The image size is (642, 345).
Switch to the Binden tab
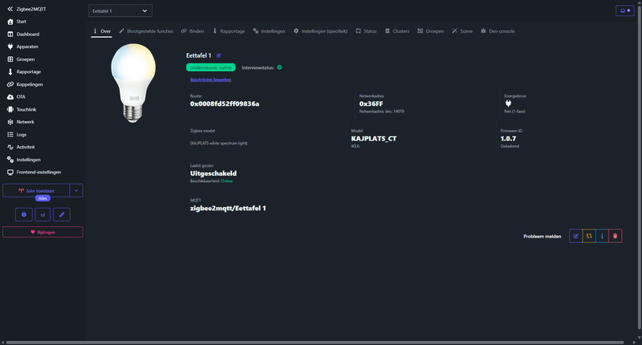(193, 31)
